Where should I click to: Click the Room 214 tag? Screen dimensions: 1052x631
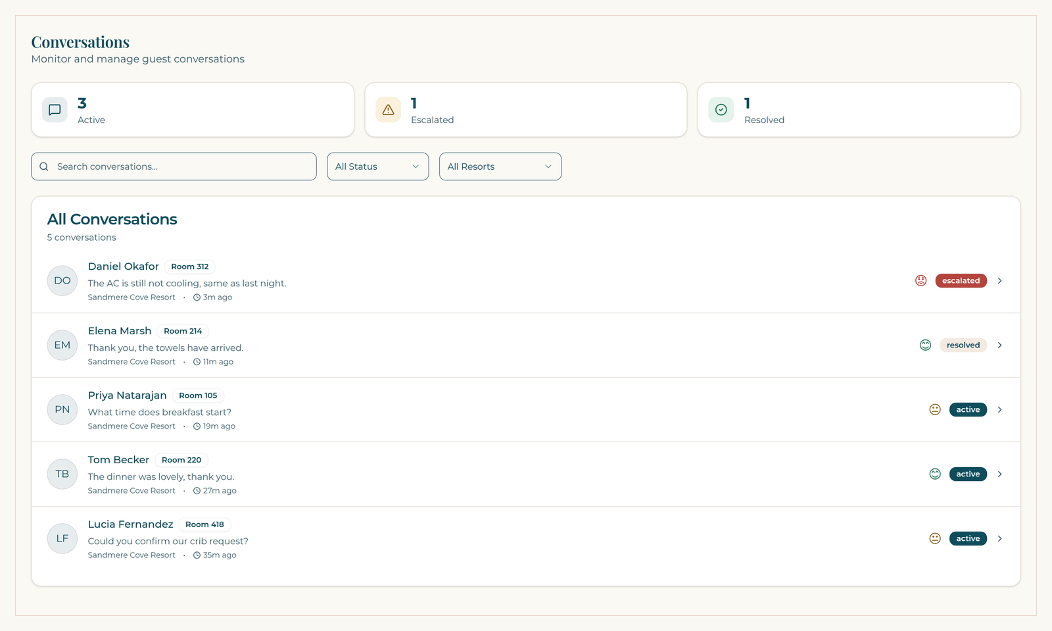coord(183,331)
